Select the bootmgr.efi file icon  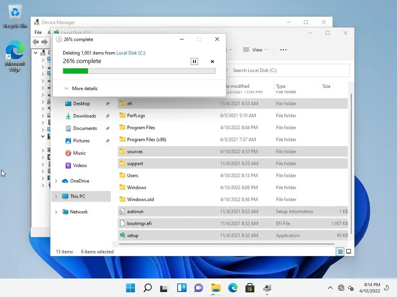coord(122,223)
